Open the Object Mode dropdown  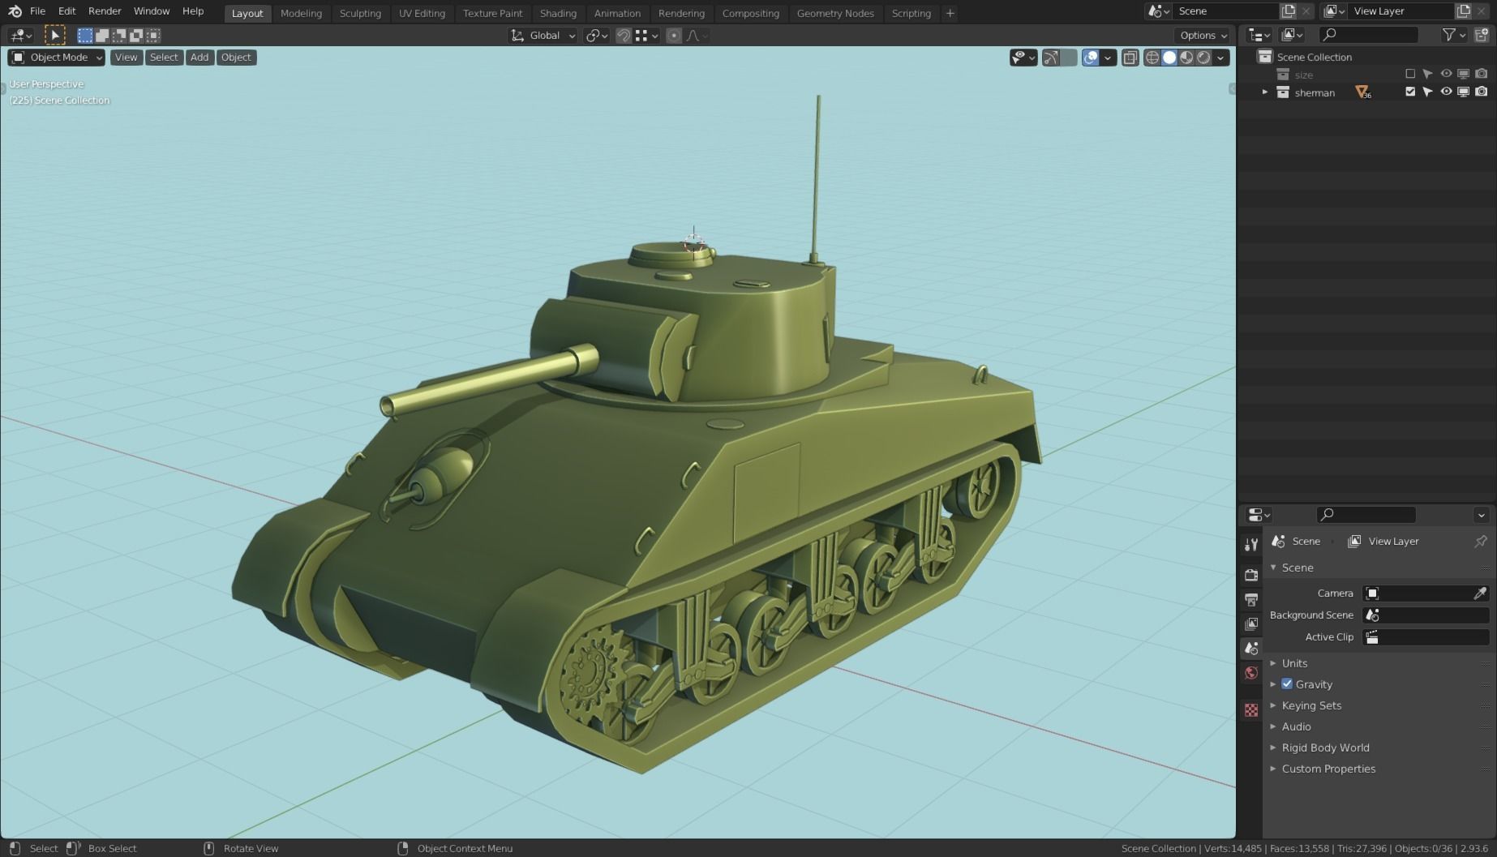tap(57, 58)
